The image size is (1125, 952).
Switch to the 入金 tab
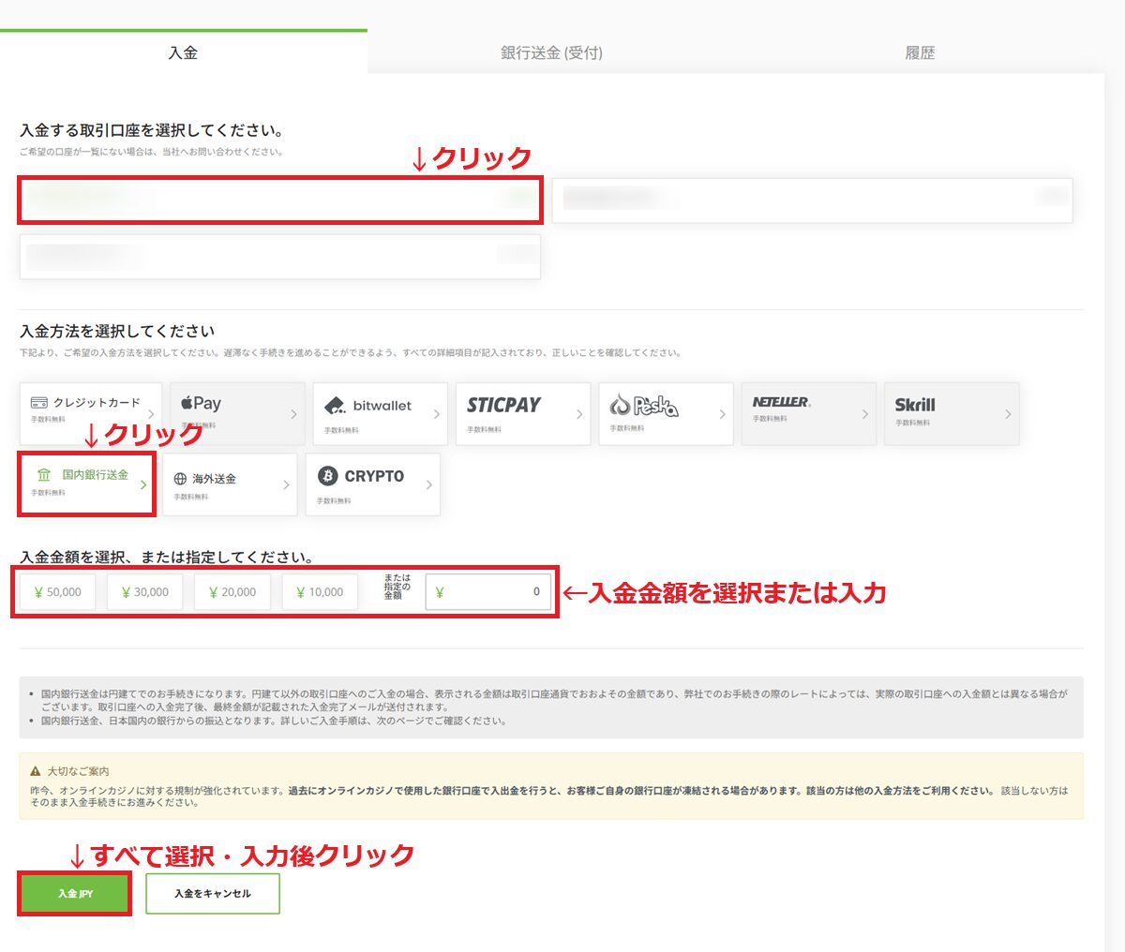pyautogui.click(x=183, y=52)
